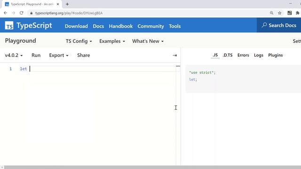The height and width of the screenshot is (169, 301).
Task: Open a new browser tab with plus icon
Action: click(67, 4)
